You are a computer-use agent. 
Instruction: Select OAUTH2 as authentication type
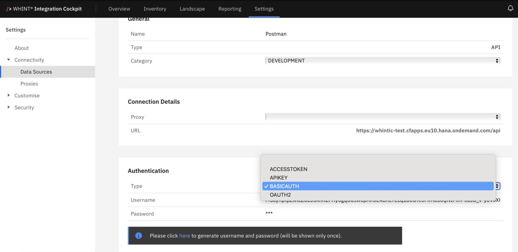tap(280, 194)
